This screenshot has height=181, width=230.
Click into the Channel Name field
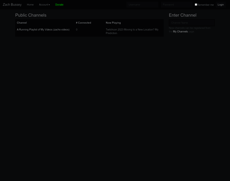pyautogui.click(x=192, y=23)
